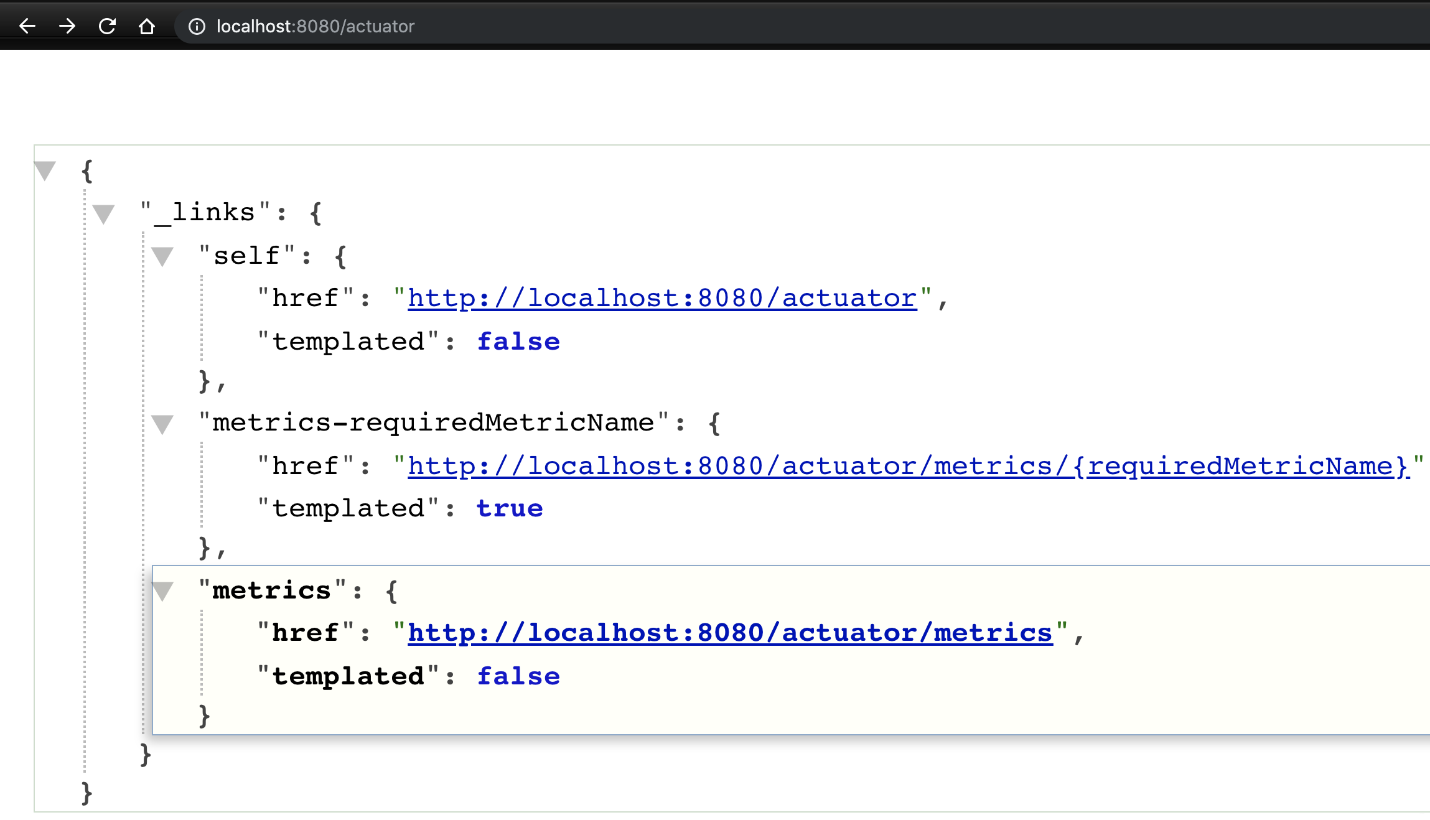Reload the actuator page
Image resolution: width=1430 pixels, height=820 pixels.
coord(107,26)
